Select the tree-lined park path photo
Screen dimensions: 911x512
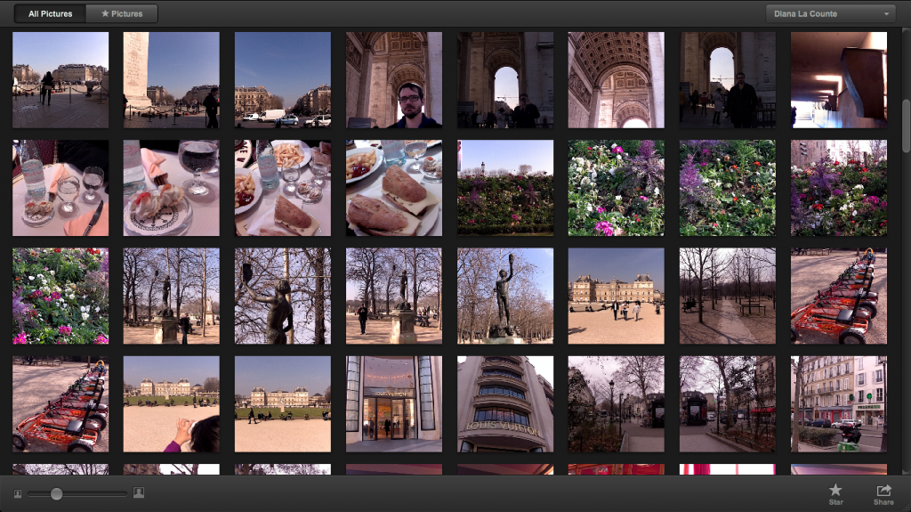pyautogui.click(x=728, y=297)
